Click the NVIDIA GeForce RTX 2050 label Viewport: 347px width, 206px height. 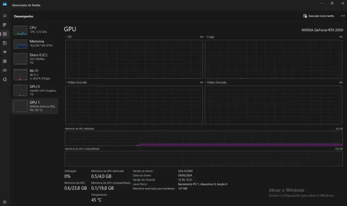coord(322,30)
